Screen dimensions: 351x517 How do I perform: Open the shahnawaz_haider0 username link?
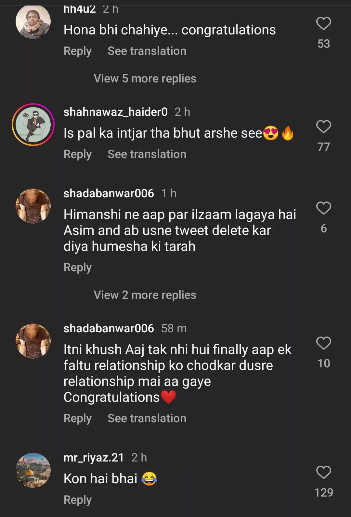tap(115, 112)
